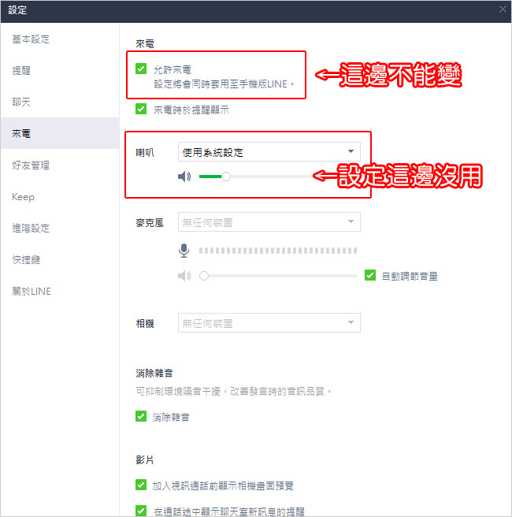The height and width of the screenshot is (517, 512).
Task: Uncheck the 允許來電 checkbox
Action: 141,69
